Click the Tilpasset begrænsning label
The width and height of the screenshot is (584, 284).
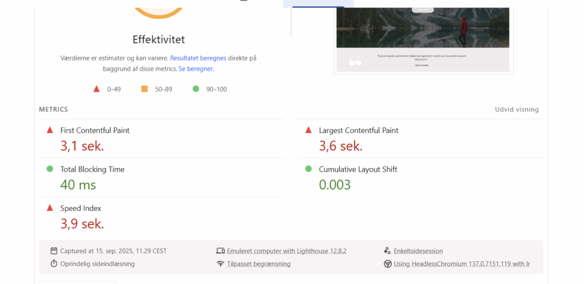(x=259, y=264)
